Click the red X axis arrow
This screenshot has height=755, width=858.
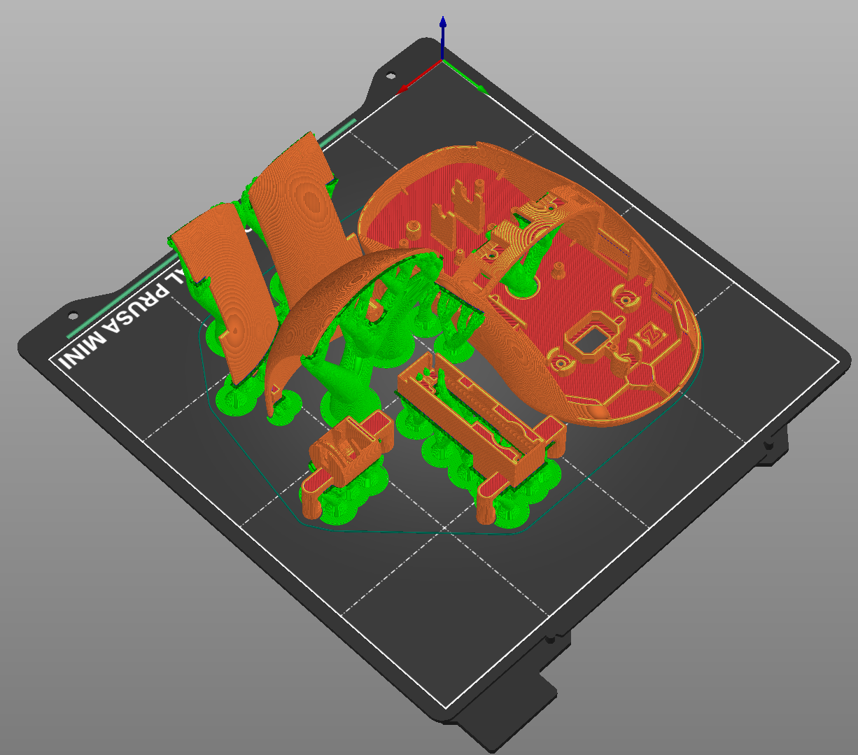click(x=419, y=78)
